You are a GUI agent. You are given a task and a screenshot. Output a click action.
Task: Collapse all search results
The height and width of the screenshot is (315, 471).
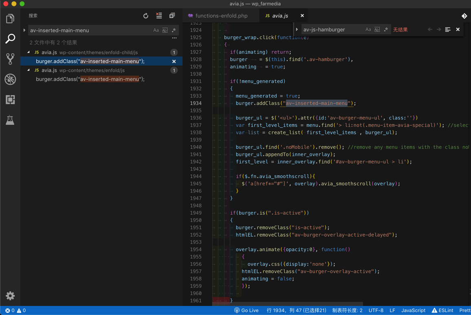point(172,16)
